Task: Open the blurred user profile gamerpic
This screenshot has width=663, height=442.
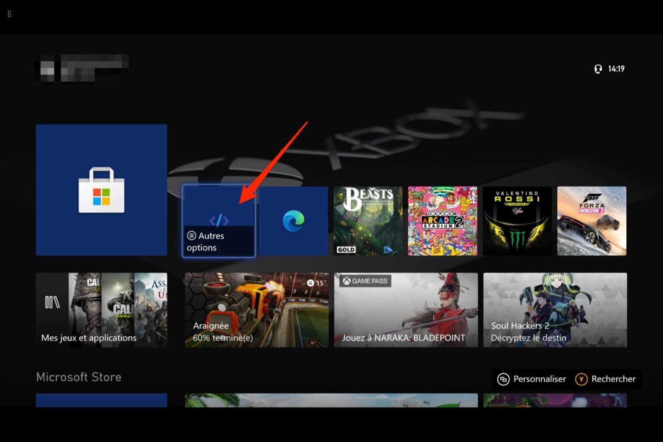Action: tap(47, 69)
